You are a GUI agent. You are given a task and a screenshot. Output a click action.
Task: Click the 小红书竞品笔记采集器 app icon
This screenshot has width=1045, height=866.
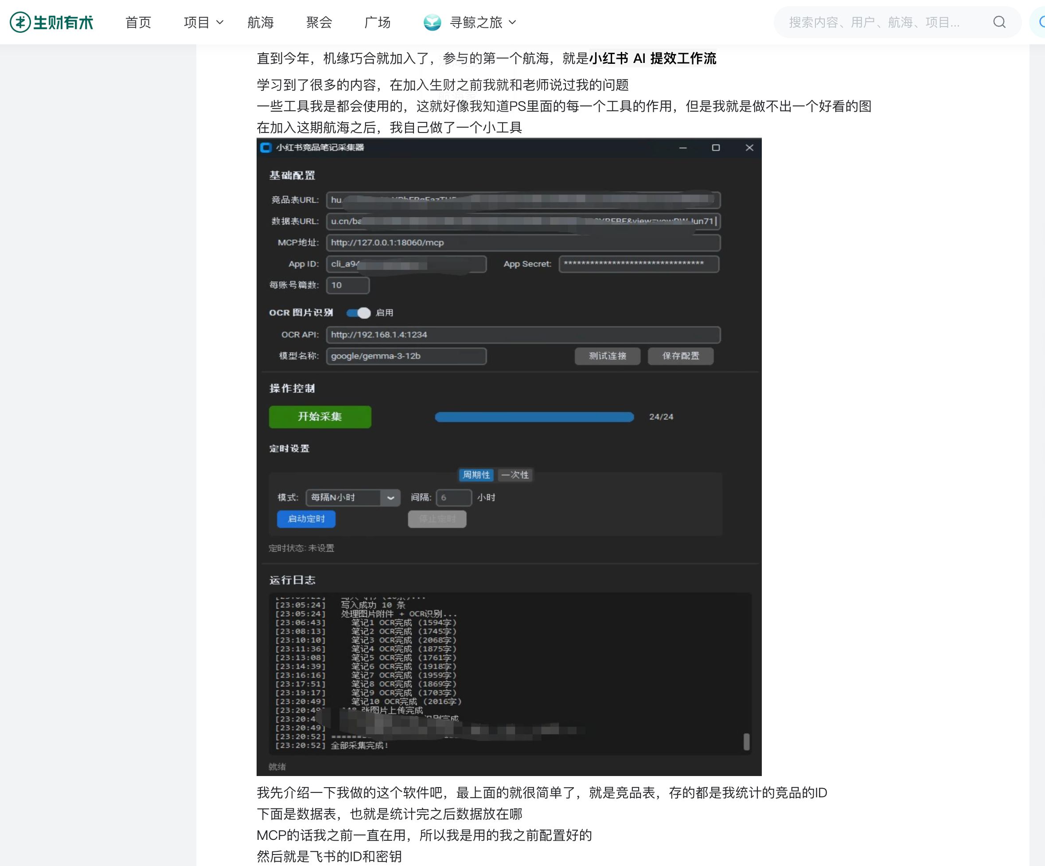[x=266, y=147]
